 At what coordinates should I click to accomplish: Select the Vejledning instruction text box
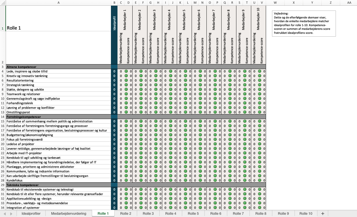[x=304, y=23]
